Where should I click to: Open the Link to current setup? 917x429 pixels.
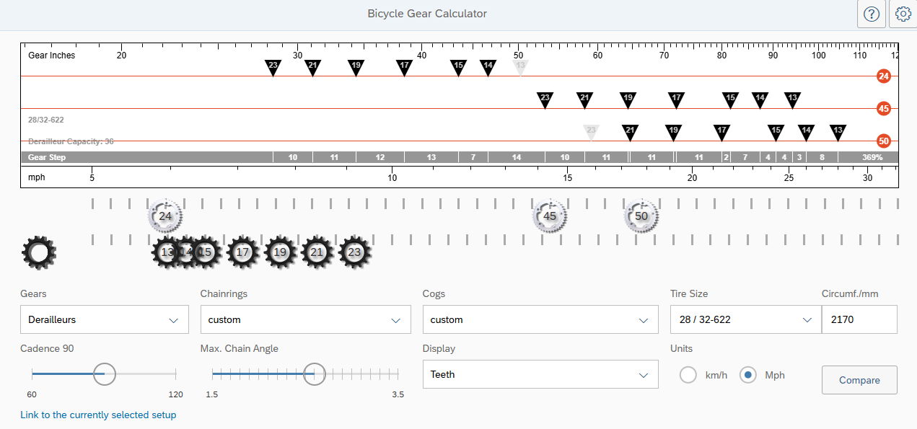(98, 415)
